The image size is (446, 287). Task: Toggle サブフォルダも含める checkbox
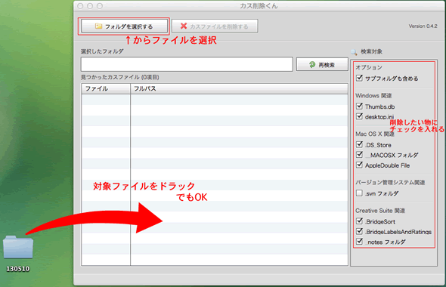point(360,78)
